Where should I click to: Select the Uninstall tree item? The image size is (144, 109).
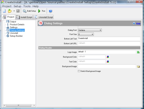click(14, 33)
